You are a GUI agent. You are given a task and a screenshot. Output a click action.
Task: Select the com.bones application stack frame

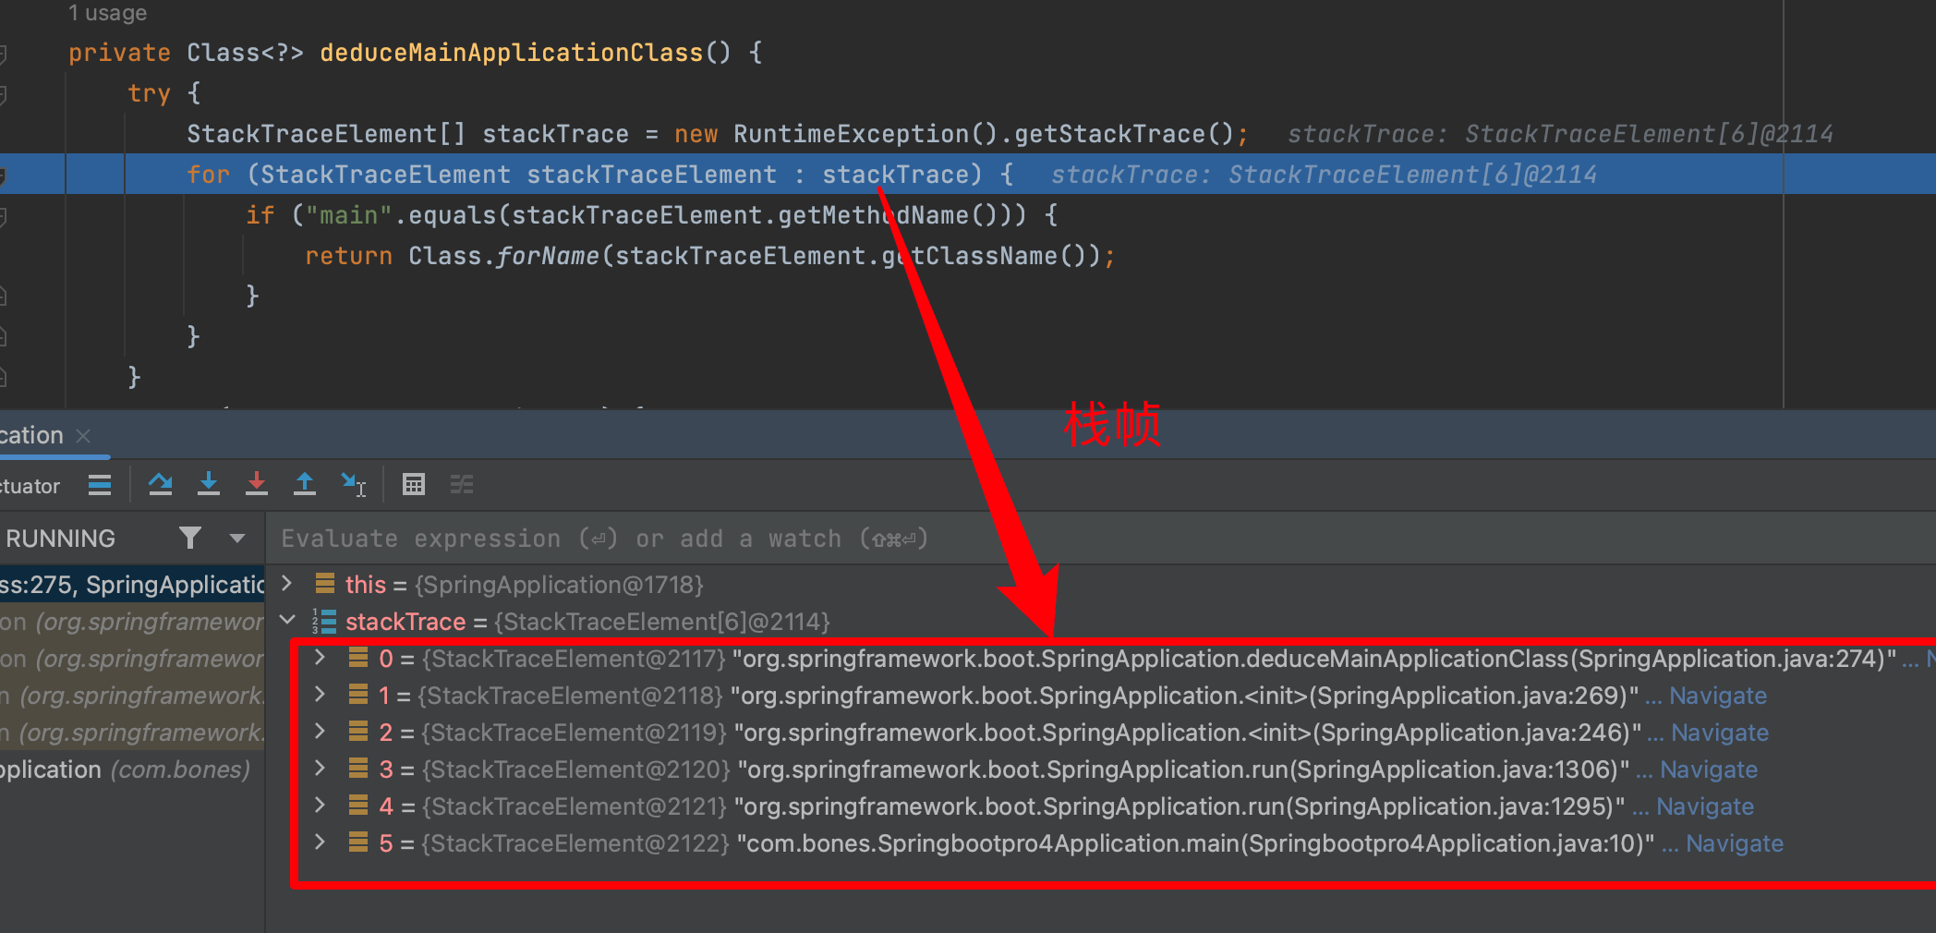point(132,769)
